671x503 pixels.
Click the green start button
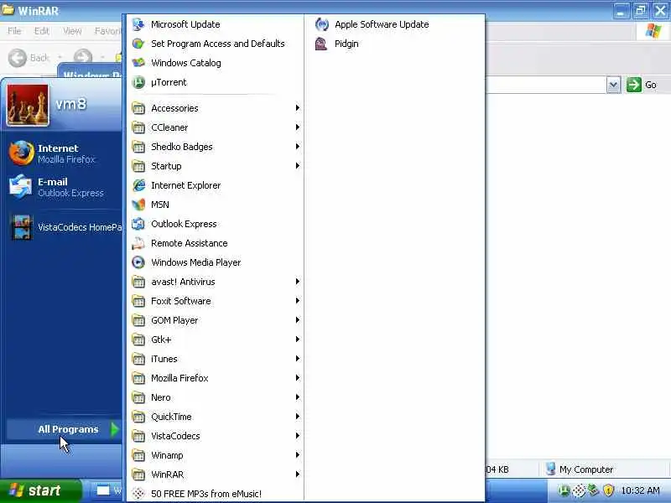coord(39,490)
